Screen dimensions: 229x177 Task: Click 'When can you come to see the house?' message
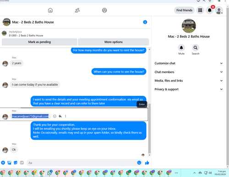coord(119,72)
